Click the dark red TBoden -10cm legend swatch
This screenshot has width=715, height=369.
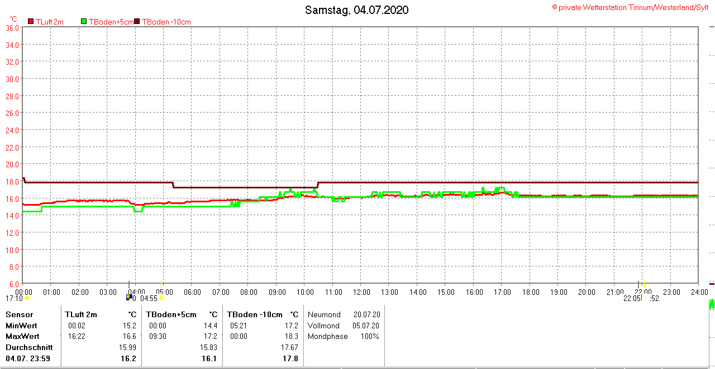coord(137,22)
